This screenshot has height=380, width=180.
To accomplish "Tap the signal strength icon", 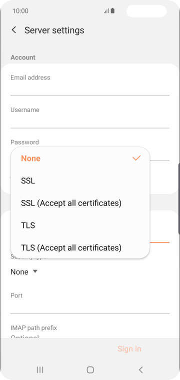I will pyautogui.click(x=106, y=11).
